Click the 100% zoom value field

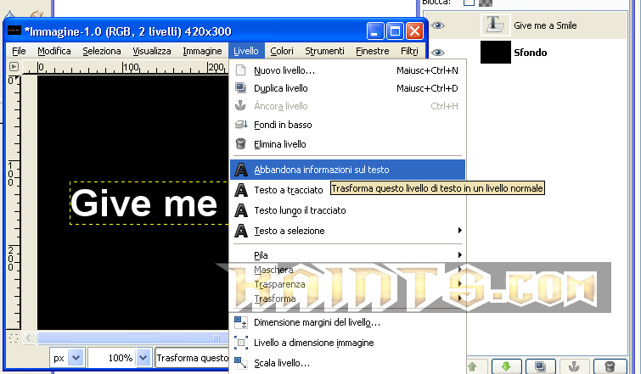[x=112, y=358]
